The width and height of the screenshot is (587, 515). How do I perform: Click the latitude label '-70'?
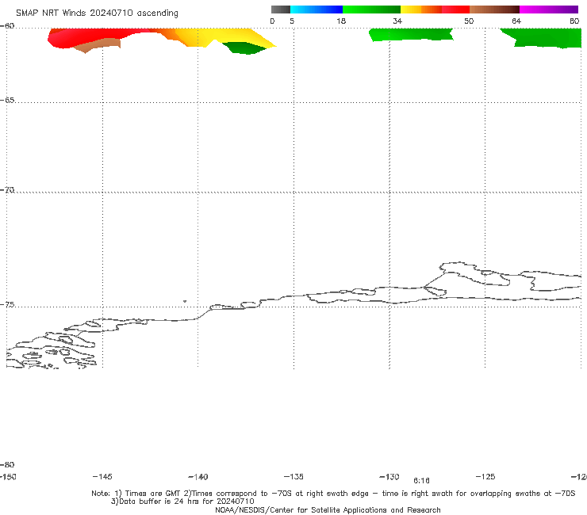pos(7,190)
